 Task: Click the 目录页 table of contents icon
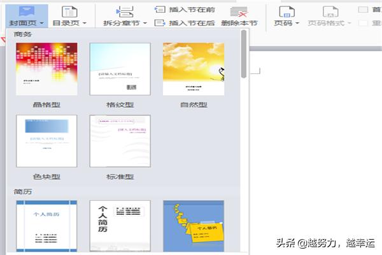click(68, 11)
